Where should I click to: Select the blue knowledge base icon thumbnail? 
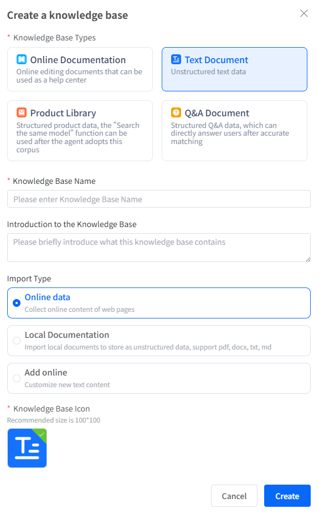click(x=27, y=448)
